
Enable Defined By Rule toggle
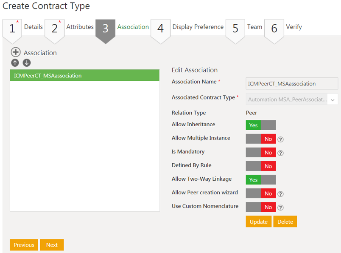point(260,166)
